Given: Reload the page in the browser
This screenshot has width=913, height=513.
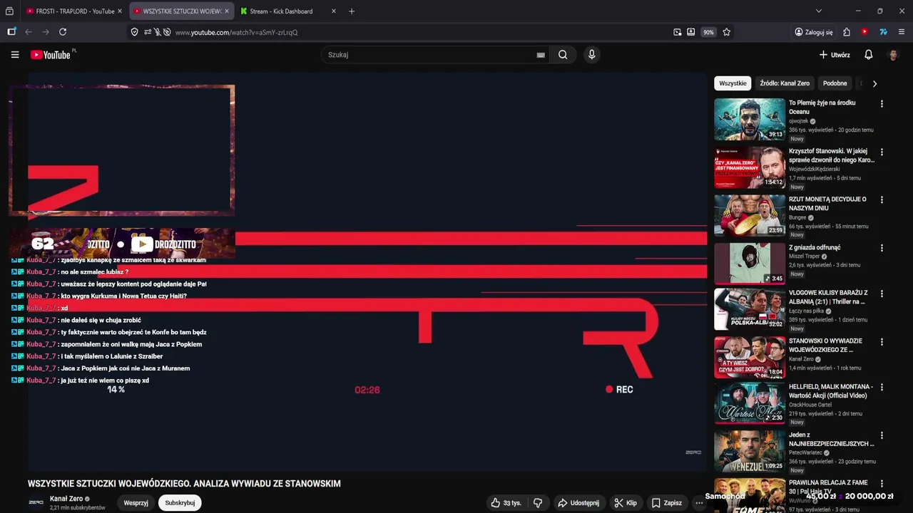Looking at the screenshot, I should (63, 32).
